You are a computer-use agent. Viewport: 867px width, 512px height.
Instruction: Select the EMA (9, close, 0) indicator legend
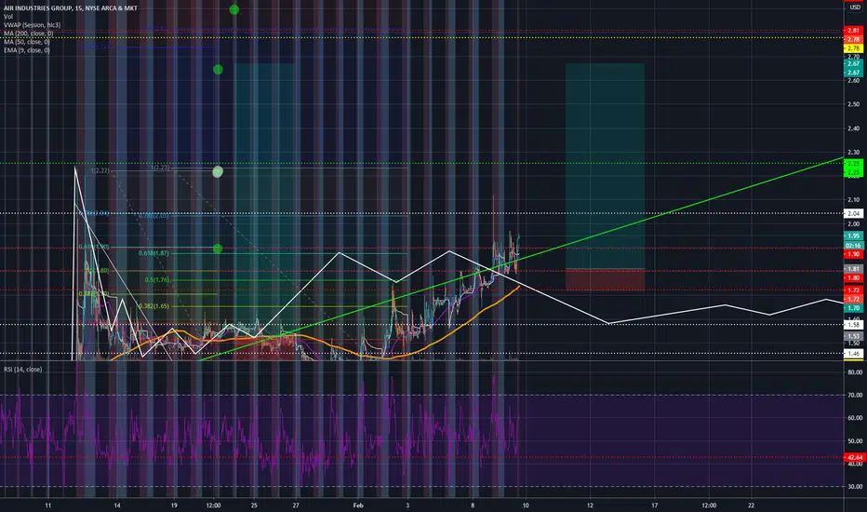[x=27, y=50]
